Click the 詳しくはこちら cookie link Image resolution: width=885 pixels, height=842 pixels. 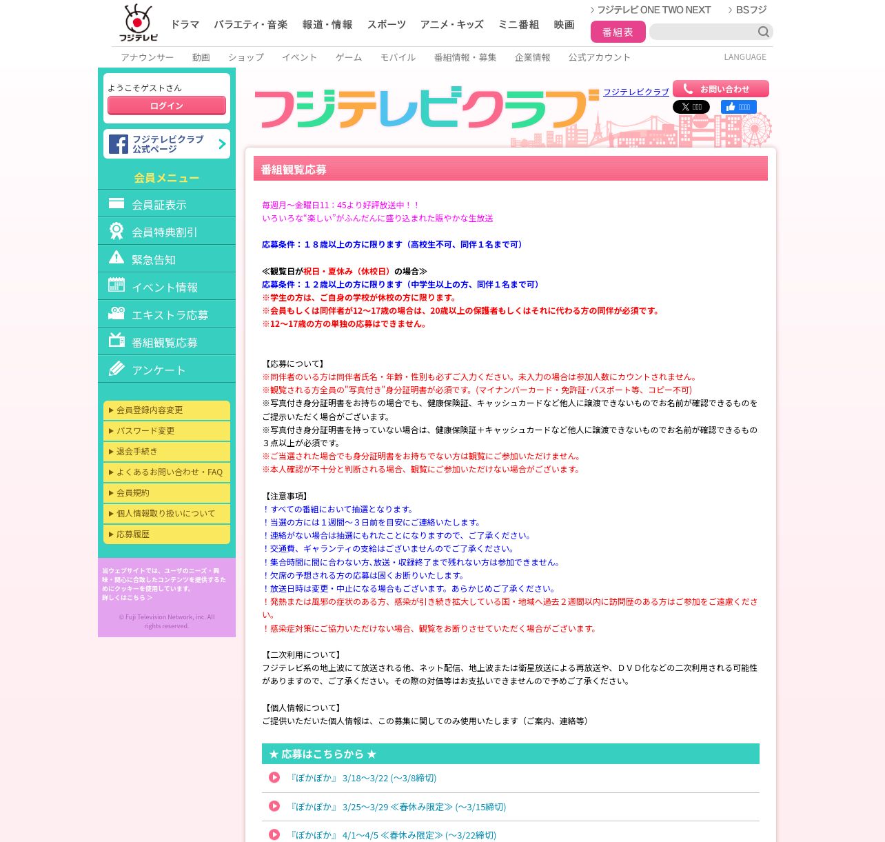[128, 598]
